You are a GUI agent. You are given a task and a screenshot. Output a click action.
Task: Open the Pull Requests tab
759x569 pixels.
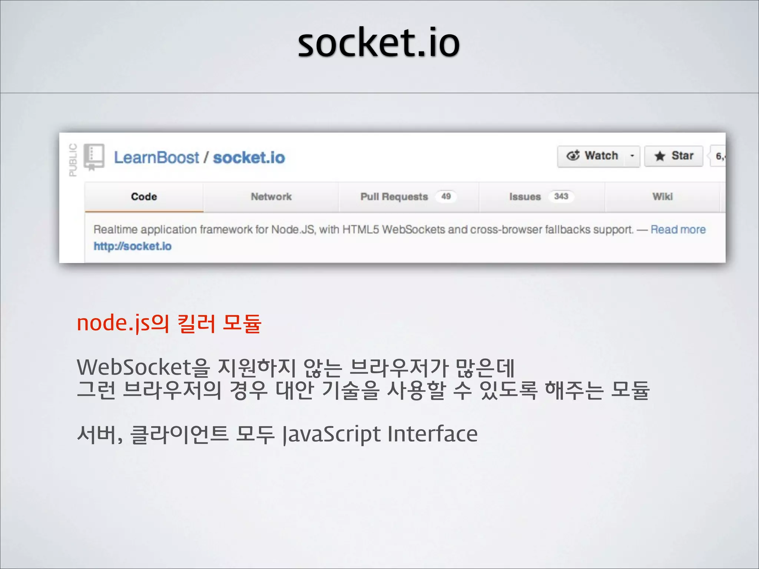pos(408,197)
